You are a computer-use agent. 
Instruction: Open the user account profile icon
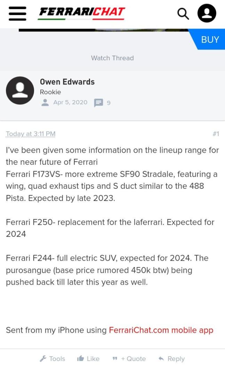[x=207, y=13]
